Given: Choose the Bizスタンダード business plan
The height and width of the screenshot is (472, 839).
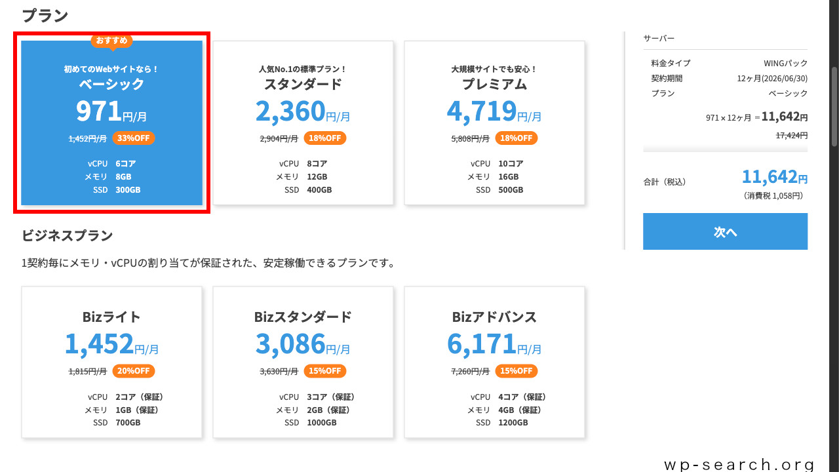Looking at the screenshot, I should tap(302, 362).
